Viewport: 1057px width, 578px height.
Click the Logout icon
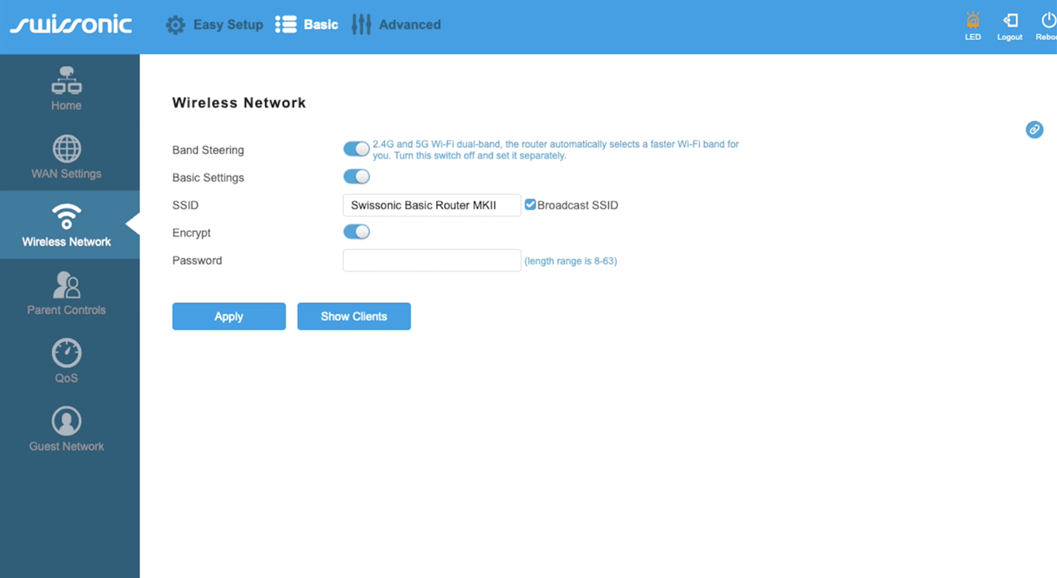[1010, 21]
